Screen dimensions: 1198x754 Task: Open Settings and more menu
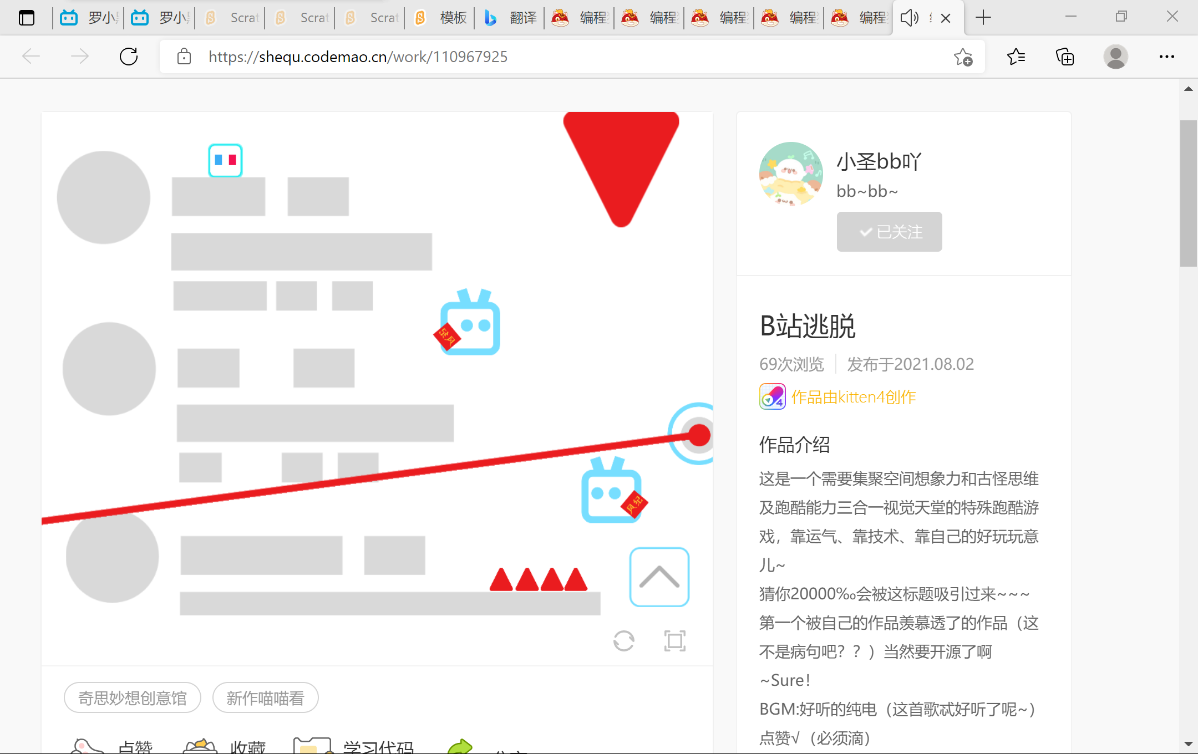(x=1167, y=57)
